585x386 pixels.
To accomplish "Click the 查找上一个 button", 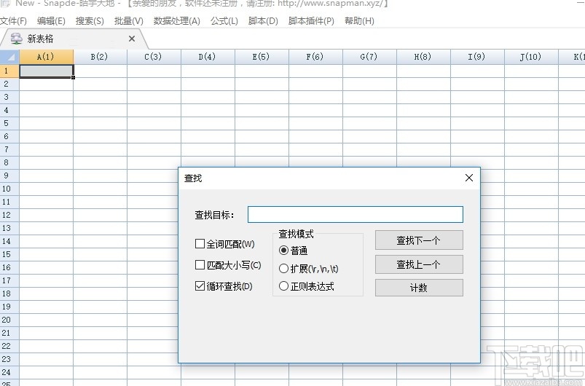I will click(x=419, y=264).
